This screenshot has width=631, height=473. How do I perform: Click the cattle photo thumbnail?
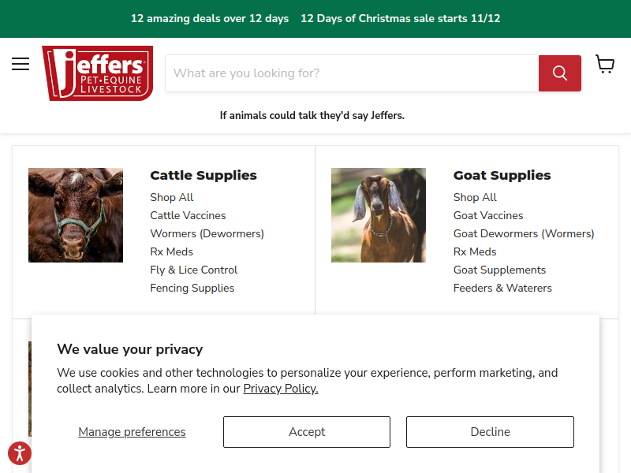[76, 215]
